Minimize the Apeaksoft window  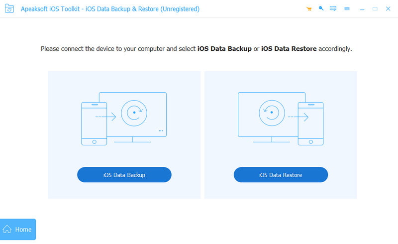pyautogui.click(x=362, y=9)
